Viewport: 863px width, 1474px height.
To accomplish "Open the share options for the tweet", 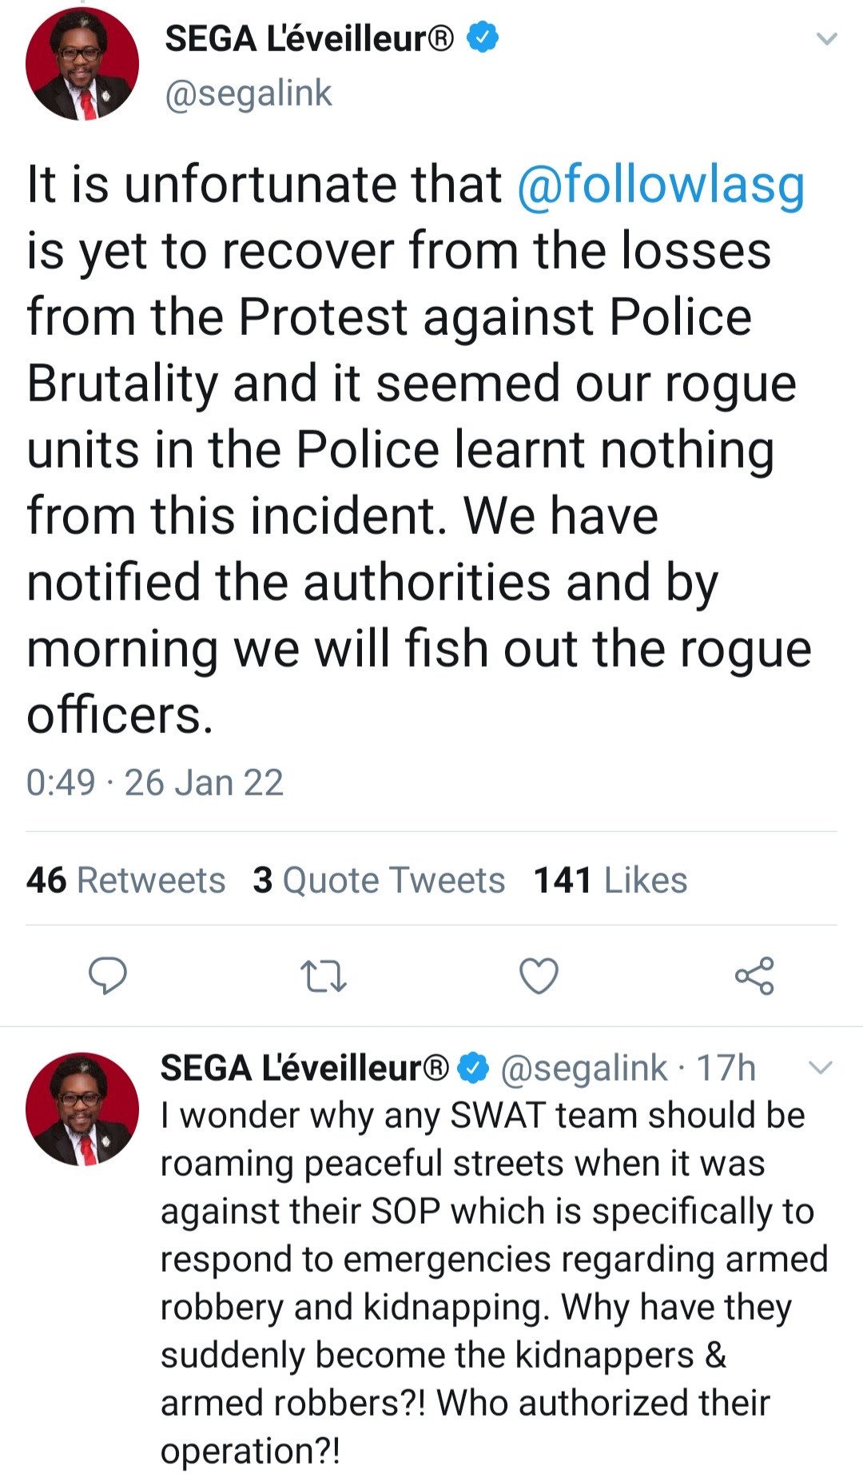I will point(754,974).
